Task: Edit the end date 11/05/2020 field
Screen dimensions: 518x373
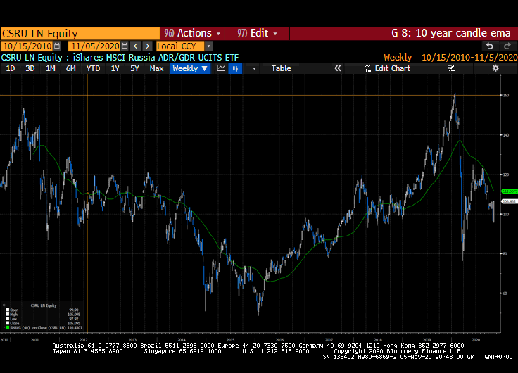Action: tap(95, 46)
